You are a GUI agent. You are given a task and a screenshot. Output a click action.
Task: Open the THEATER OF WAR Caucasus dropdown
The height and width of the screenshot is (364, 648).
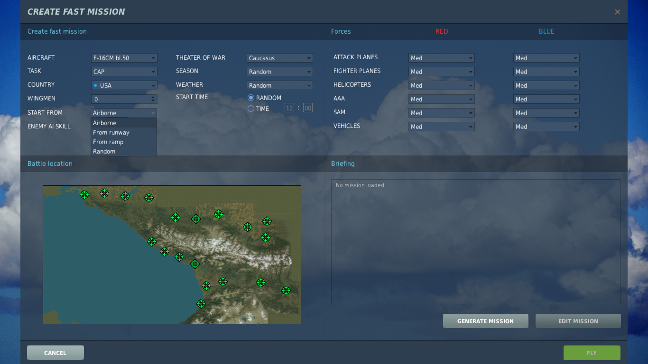tap(280, 58)
